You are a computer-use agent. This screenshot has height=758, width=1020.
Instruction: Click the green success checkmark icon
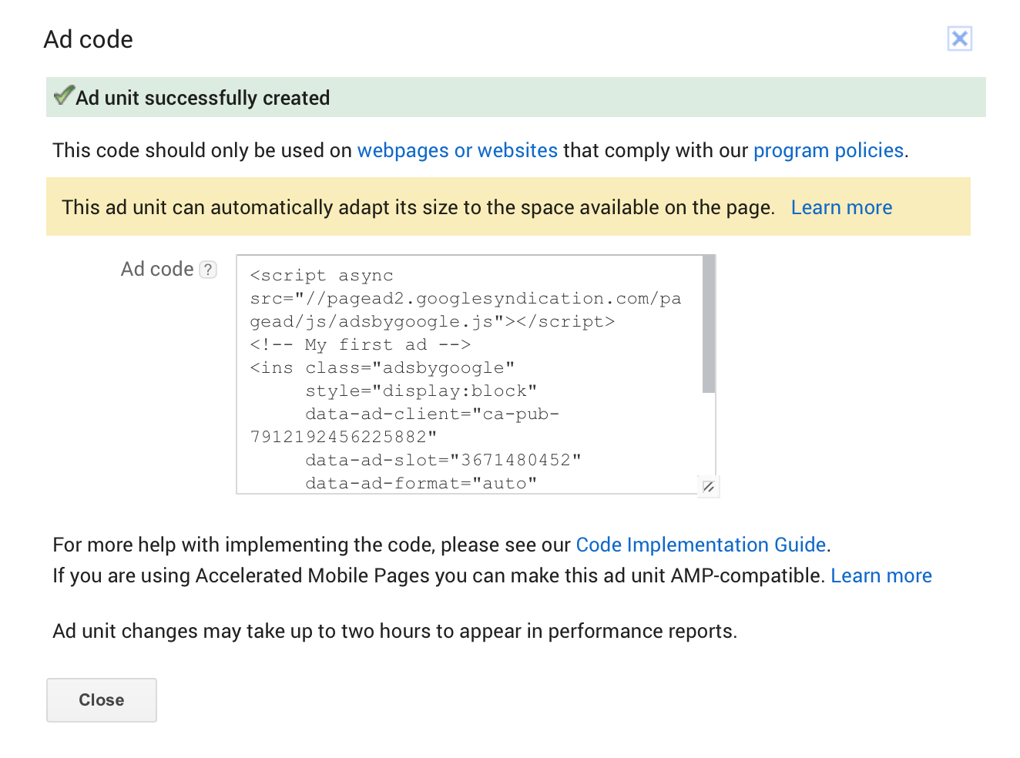point(64,96)
